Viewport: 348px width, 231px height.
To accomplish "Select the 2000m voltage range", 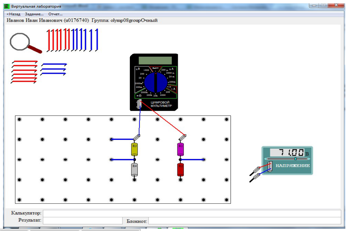I will (138, 83).
